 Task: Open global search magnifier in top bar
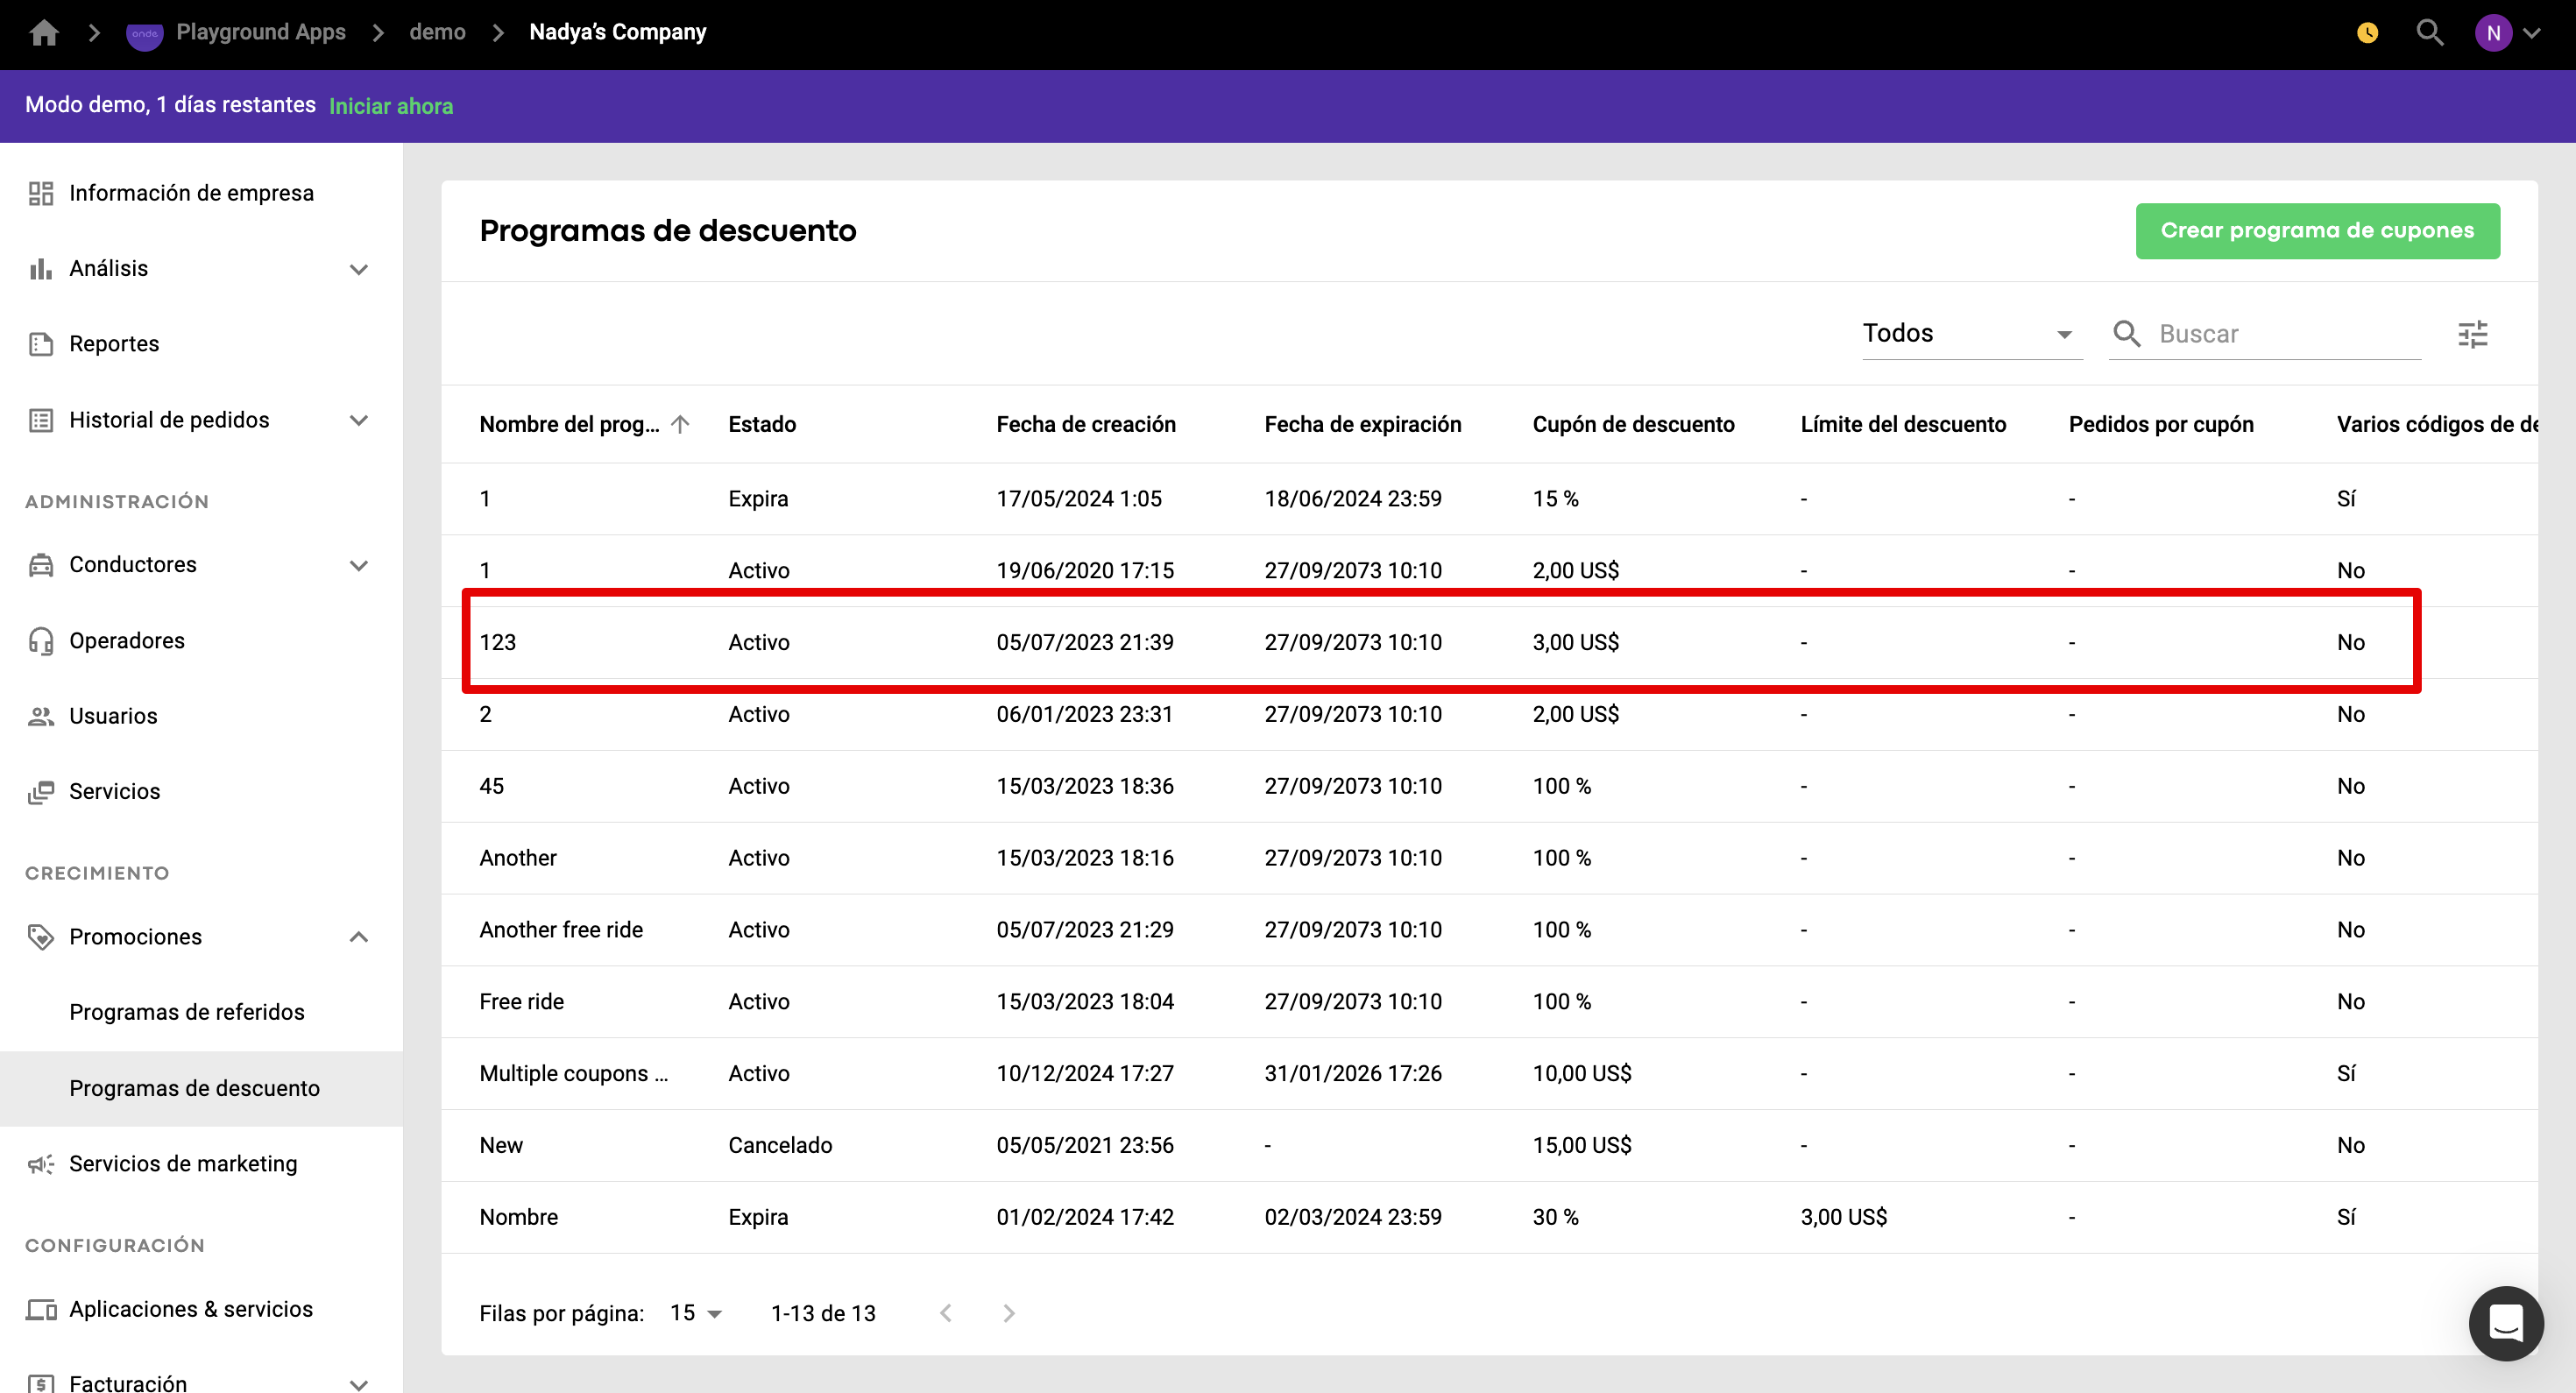point(2429,33)
